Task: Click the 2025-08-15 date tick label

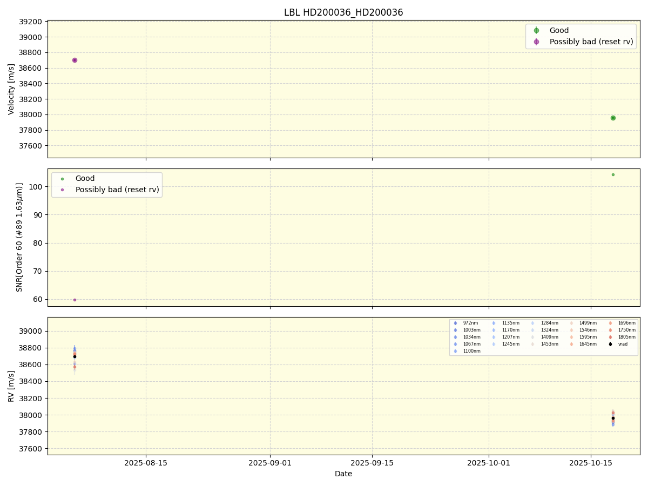Action: pos(146,463)
